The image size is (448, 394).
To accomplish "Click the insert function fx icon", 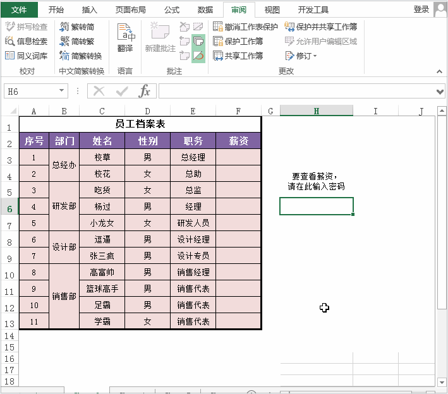I will click(x=144, y=91).
